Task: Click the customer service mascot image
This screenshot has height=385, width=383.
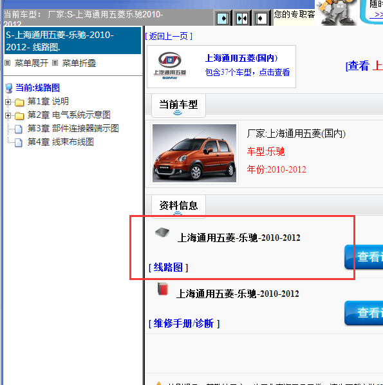Action: [336, 12]
